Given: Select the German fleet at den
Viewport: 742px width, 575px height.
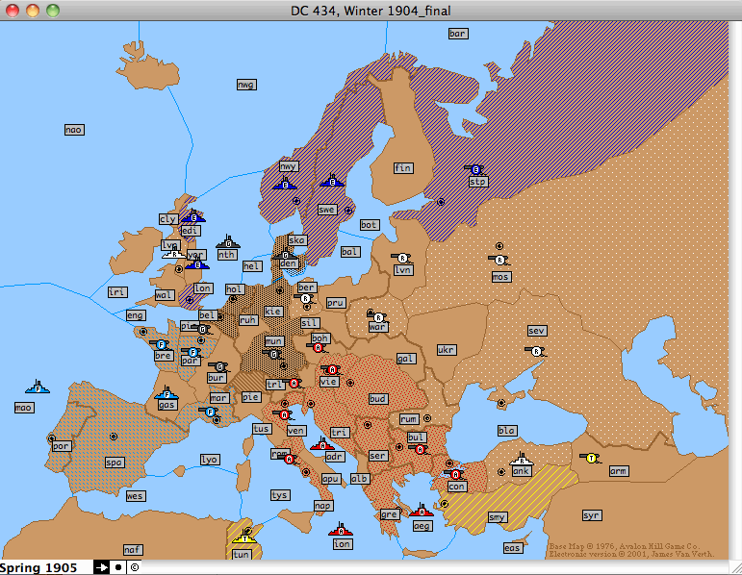Looking at the screenshot, I should point(285,255).
